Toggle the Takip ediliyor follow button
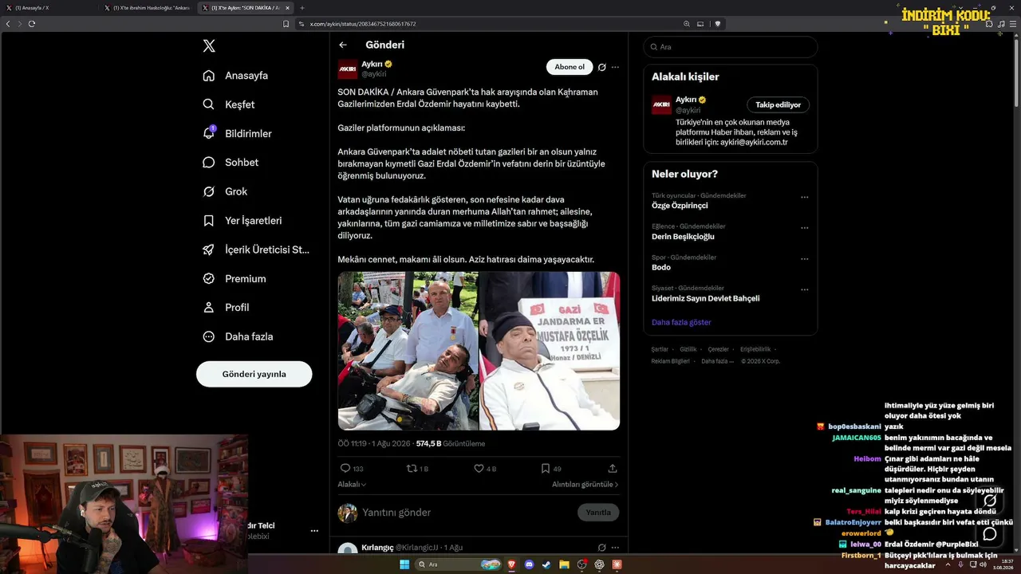1021x574 pixels. coord(779,105)
